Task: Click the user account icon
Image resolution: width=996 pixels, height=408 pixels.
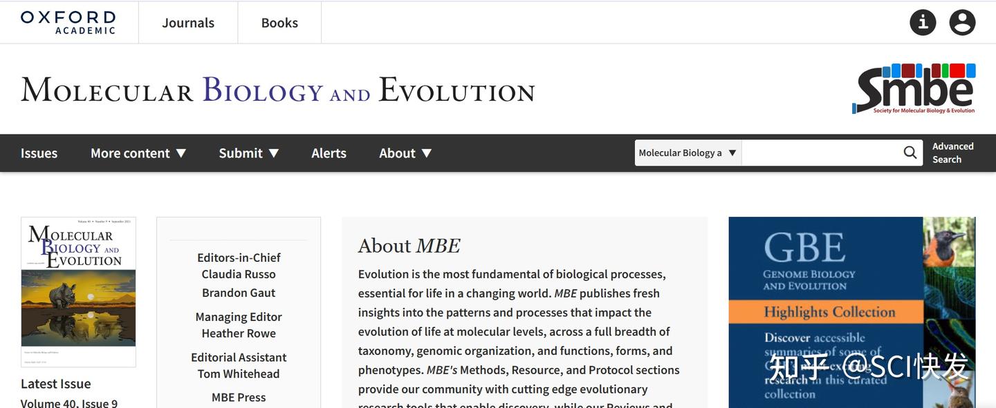Action: [x=962, y=22]
